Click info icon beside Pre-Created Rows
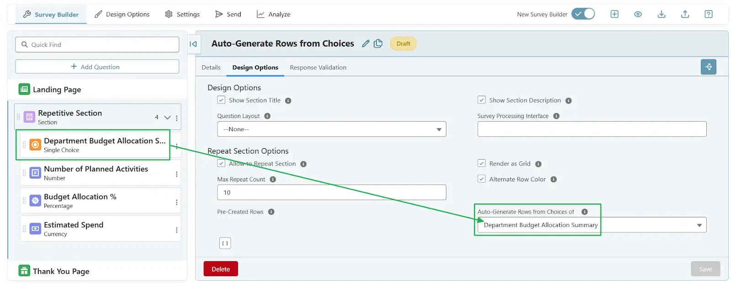 [x=271, y=212]
